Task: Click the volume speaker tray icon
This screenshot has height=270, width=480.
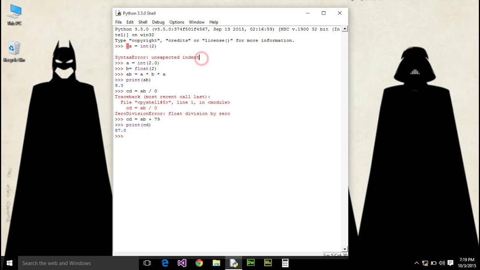Action: pyautogui.click(x=442, y=263)
